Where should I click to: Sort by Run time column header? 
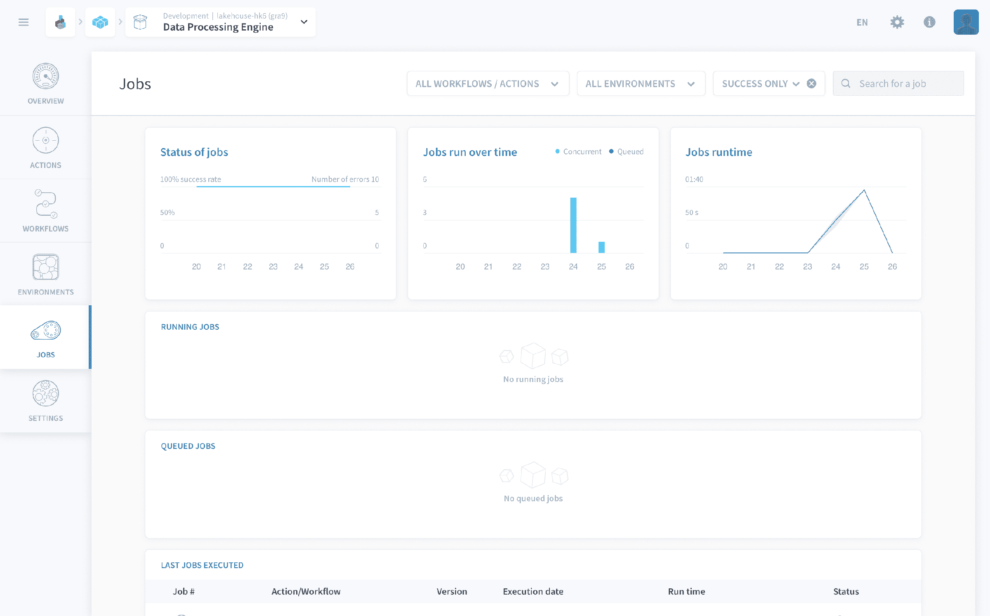tap(687, 592)
